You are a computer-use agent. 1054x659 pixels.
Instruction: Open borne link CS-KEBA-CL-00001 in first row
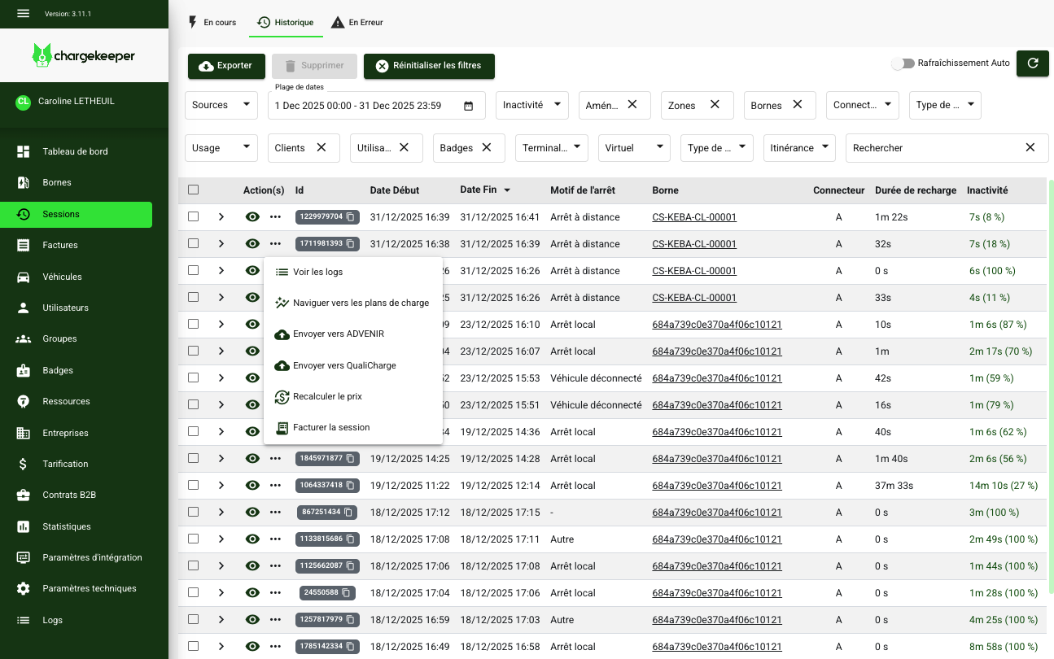point(694,217)
